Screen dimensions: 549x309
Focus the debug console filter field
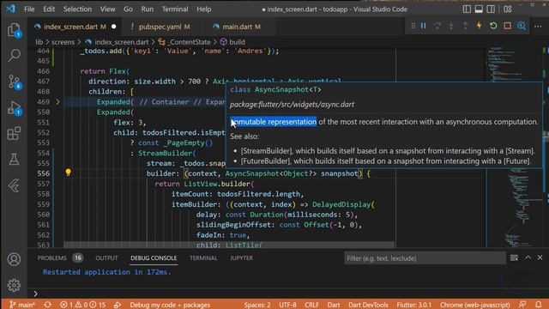tap(425, 258)
